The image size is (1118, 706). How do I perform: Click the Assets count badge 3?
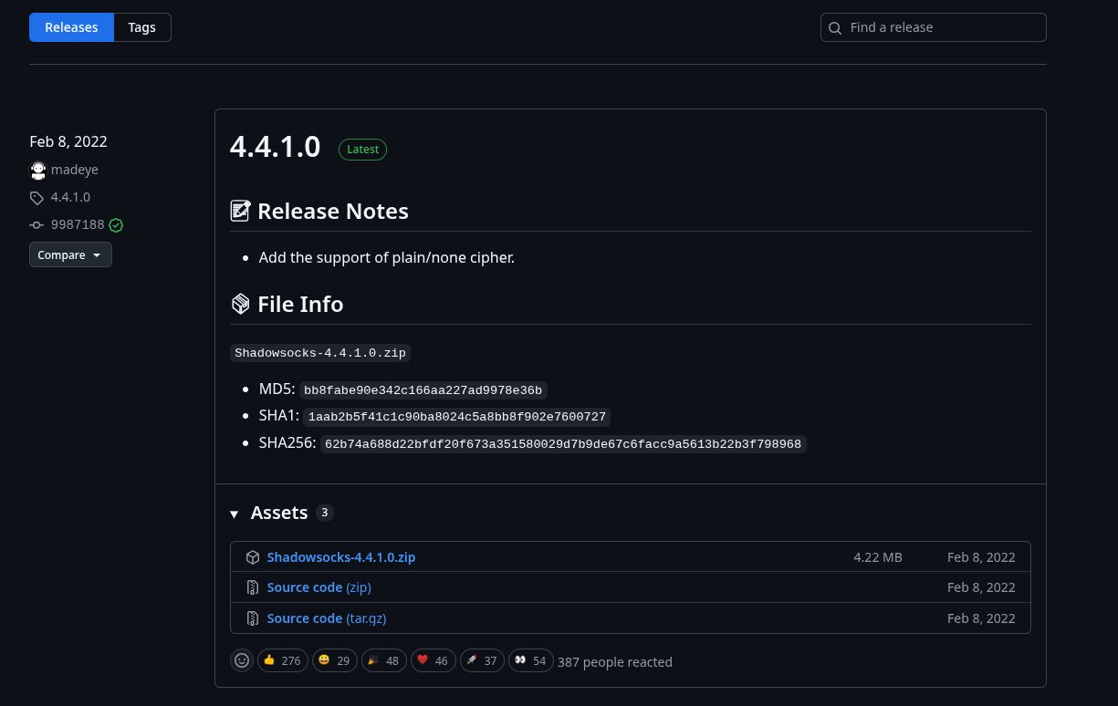[x=325, y=513]
